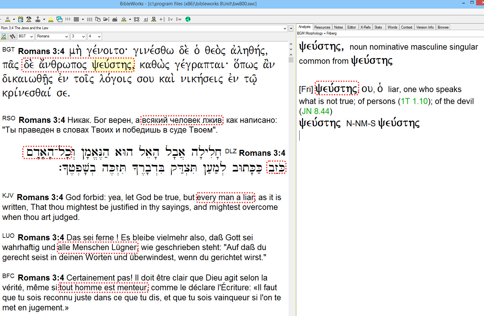Screen dimensions: 484x316
Task: Toggle the green checkmark mode button
Action: [x=4, y=36]
